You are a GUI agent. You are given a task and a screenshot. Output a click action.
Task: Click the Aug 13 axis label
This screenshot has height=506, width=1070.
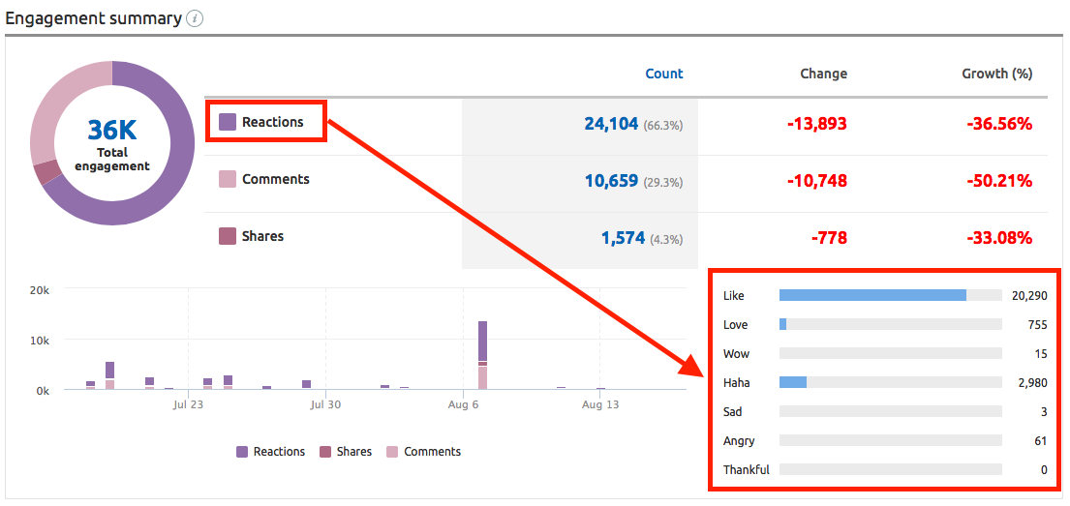600,404
